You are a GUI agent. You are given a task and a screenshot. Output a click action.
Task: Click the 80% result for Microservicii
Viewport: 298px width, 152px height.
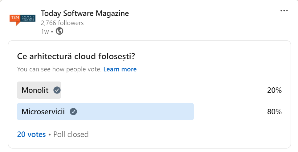coord(274,112)
